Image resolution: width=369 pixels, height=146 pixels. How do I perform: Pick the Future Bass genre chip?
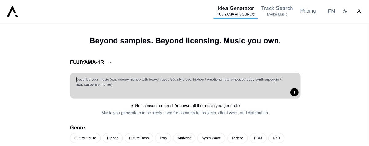click(x=139, y=138)
